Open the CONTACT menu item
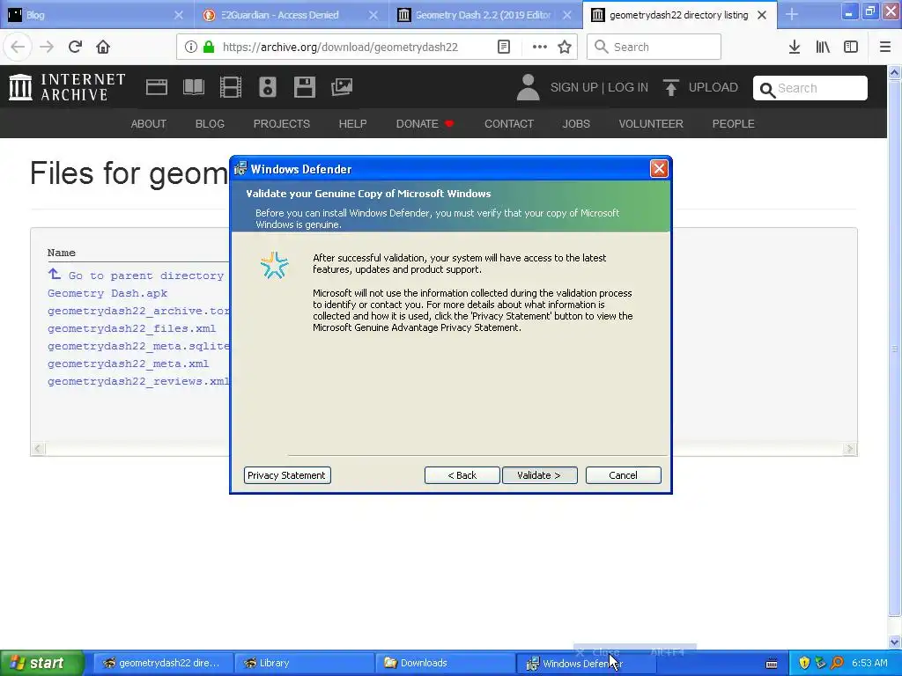The image size is (902, 676). [509, 123]
